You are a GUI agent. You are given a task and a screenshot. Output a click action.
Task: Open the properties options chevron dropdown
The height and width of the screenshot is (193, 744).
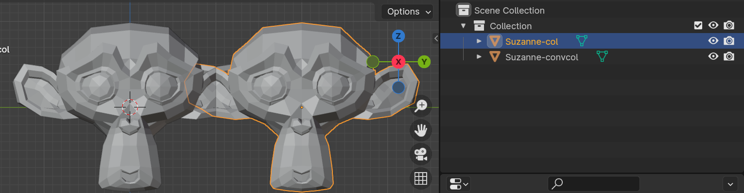tap(731, 184)
